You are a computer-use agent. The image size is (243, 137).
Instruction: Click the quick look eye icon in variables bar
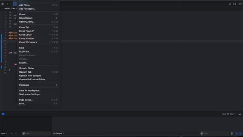[11, 134]
